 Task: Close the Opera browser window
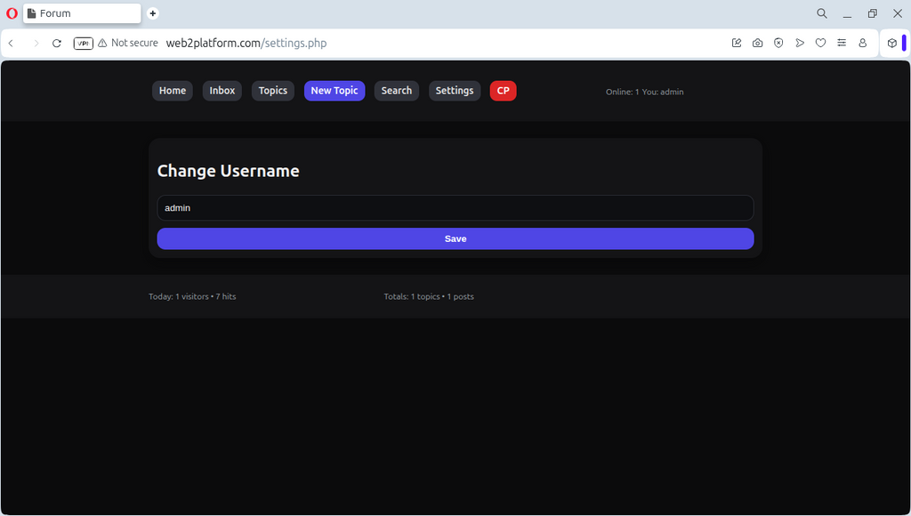pyautogui.click(x=898, y=13)
